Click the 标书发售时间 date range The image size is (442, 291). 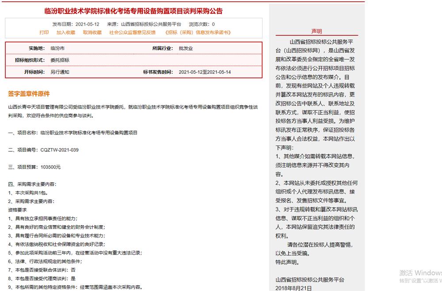click(x=205, y=72)
